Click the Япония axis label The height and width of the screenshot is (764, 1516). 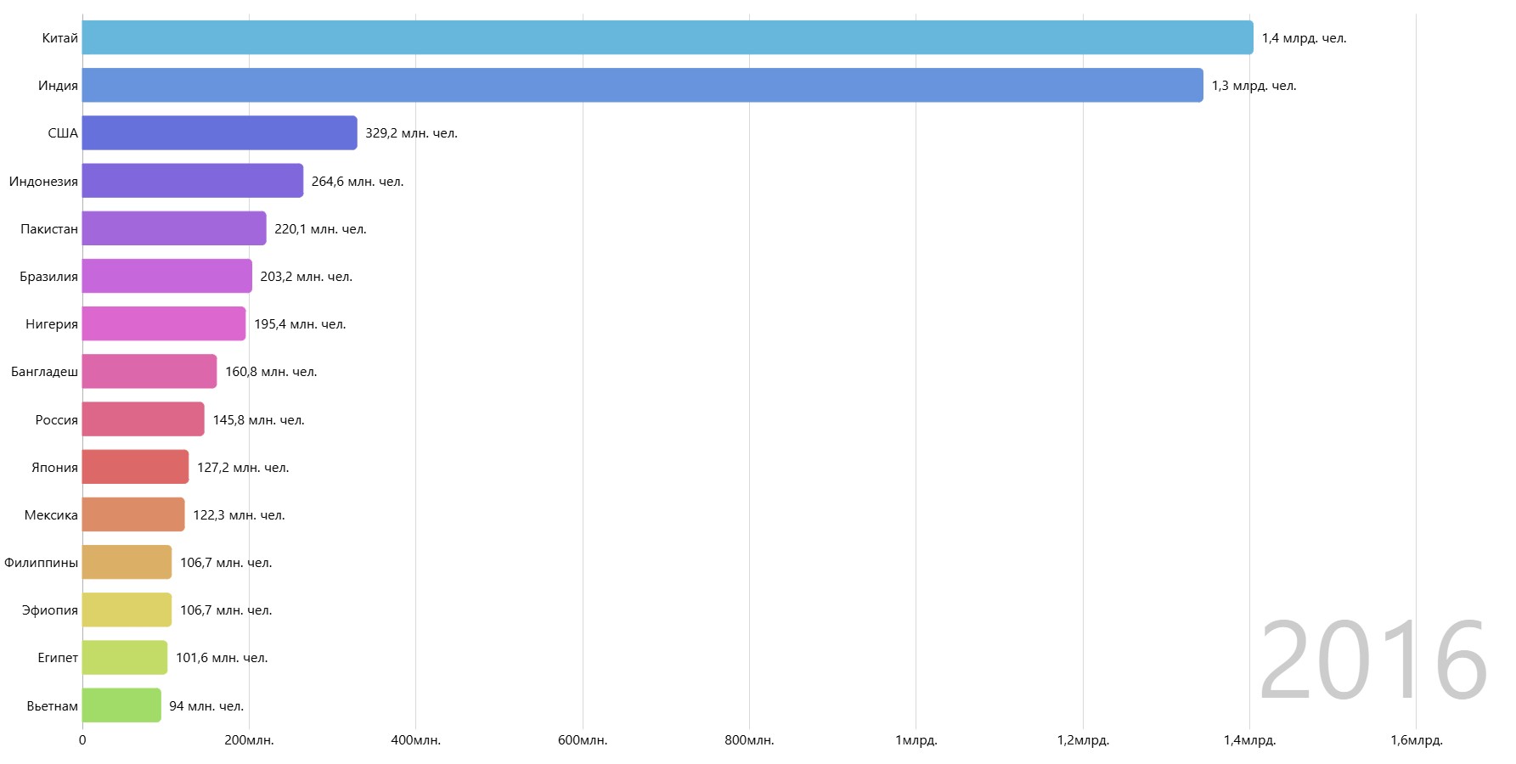tap(54, 468)
